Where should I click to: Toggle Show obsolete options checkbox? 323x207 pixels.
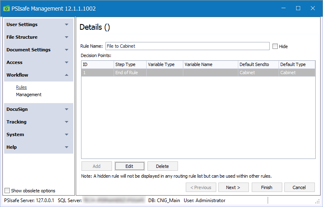click(x=7, y=191)
